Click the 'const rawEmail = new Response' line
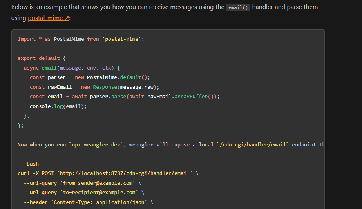The height and width of the screenshot is (209, 362). pos(94,87)
